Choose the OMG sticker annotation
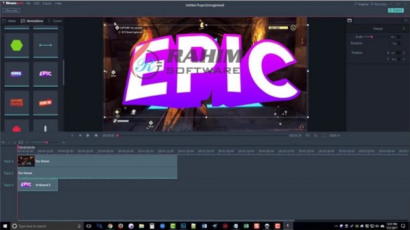 17,74
